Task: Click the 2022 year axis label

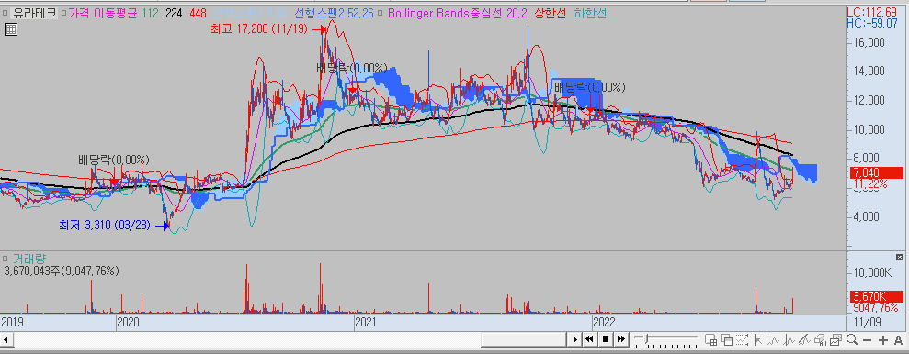Action: (604, 322)
